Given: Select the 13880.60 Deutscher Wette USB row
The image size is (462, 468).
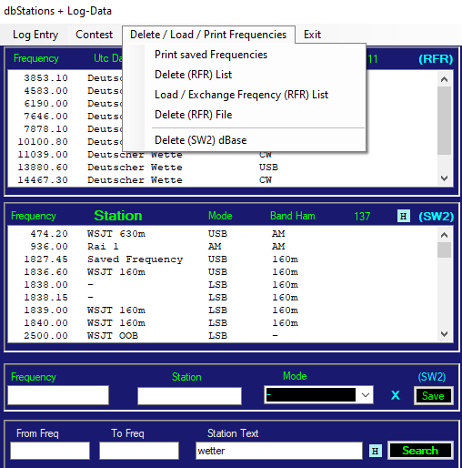Looking at the screenshot, I should coord(223,168).
